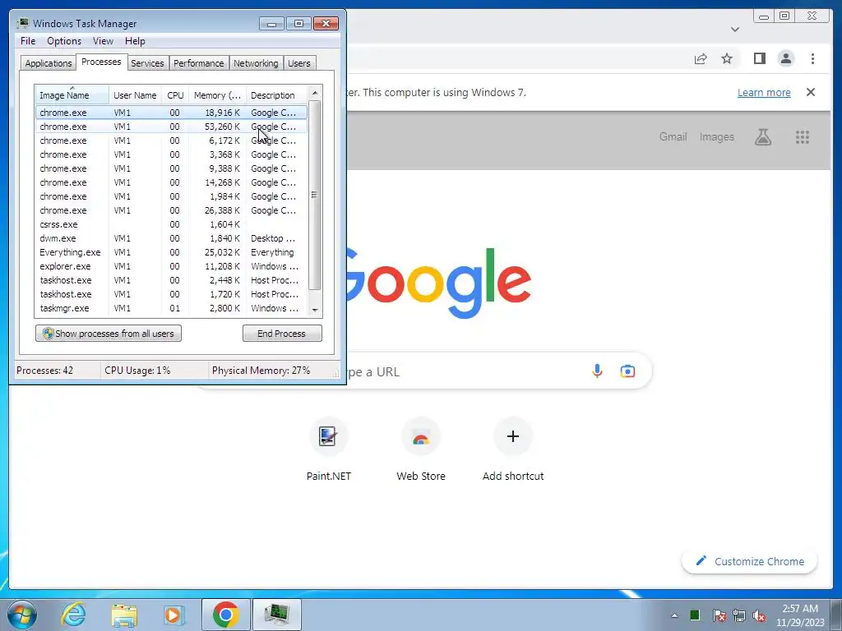Screen dimensions: 842x631
Task: Sort by the Memory column header
Action: [217, 95]
